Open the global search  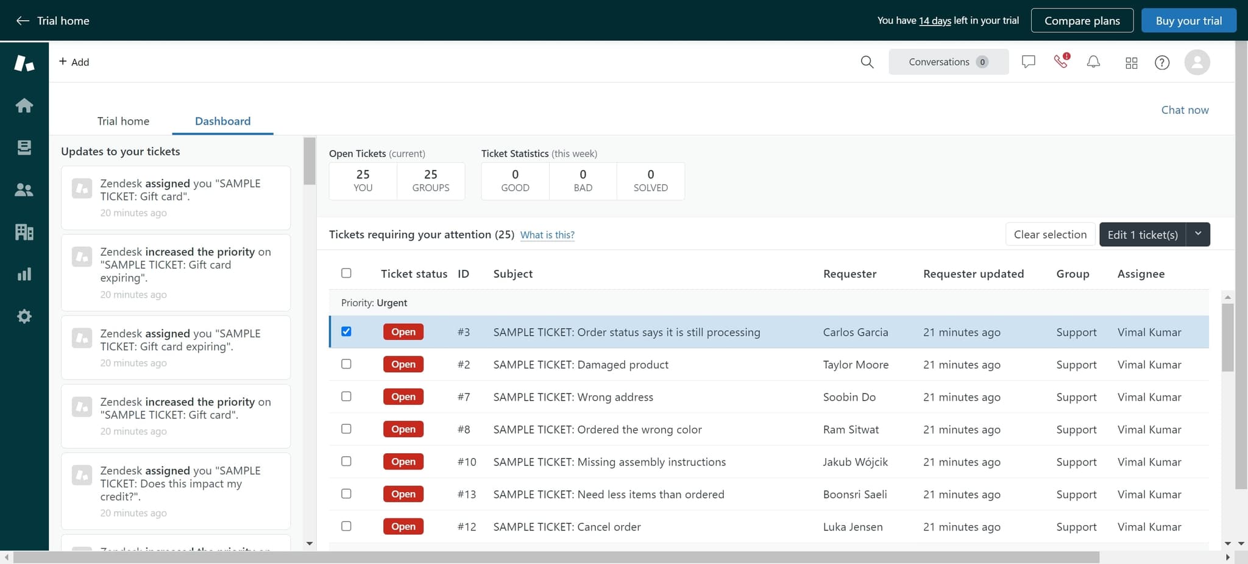coord(867,62)
